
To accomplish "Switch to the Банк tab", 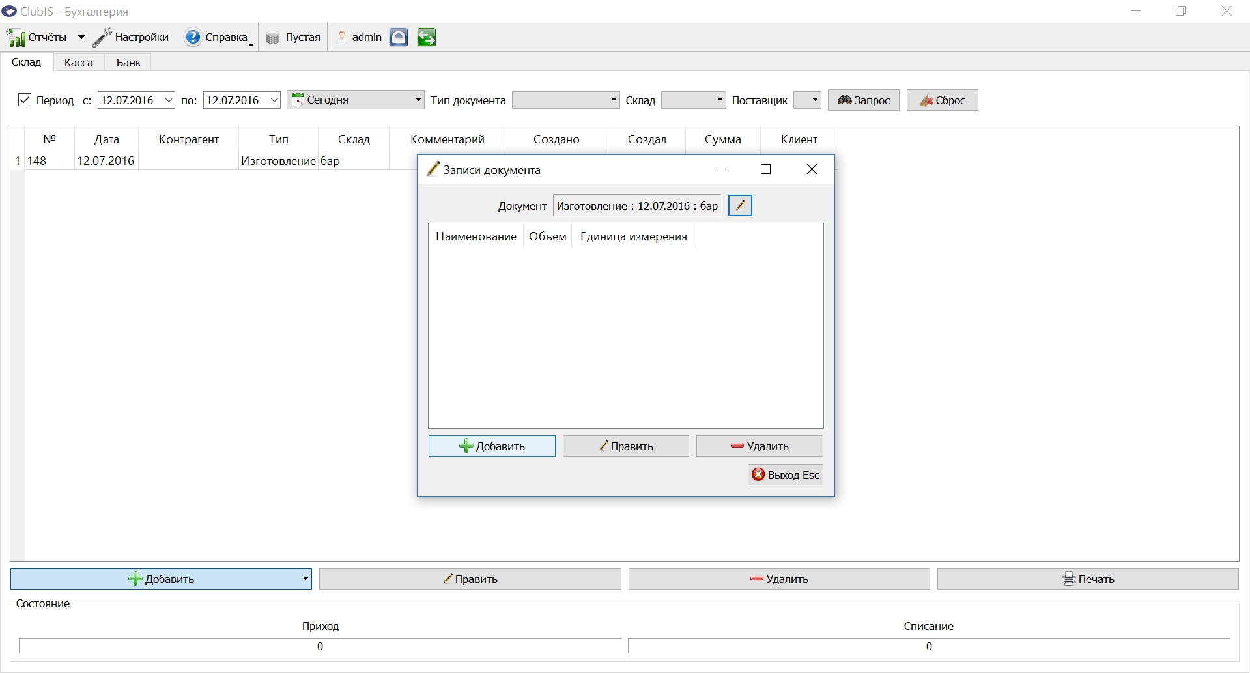I will (x=128, y=63).
